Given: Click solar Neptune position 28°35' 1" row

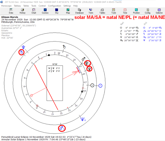Looking at the screenshot, I should tap(152, 37).
